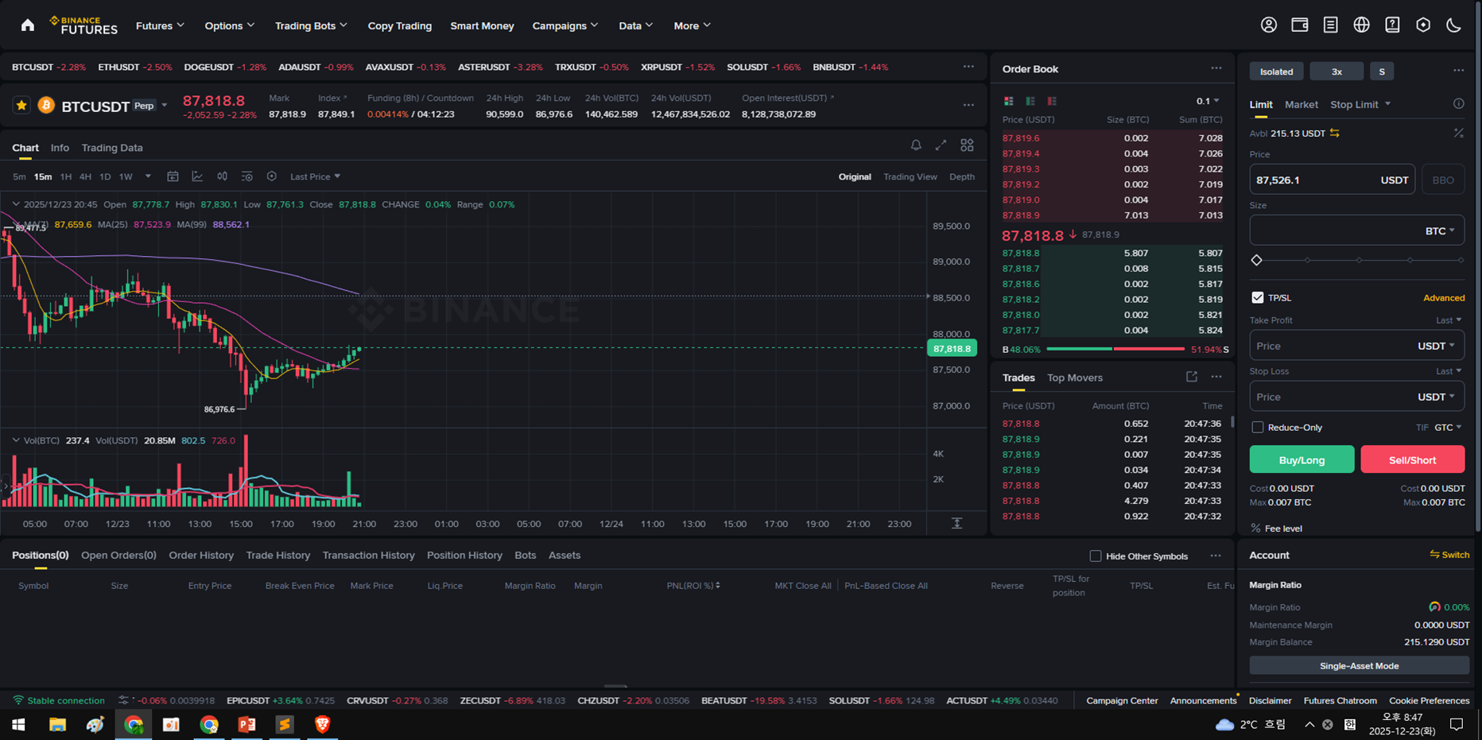Open orders document icon in header

tap(1330, 25)
